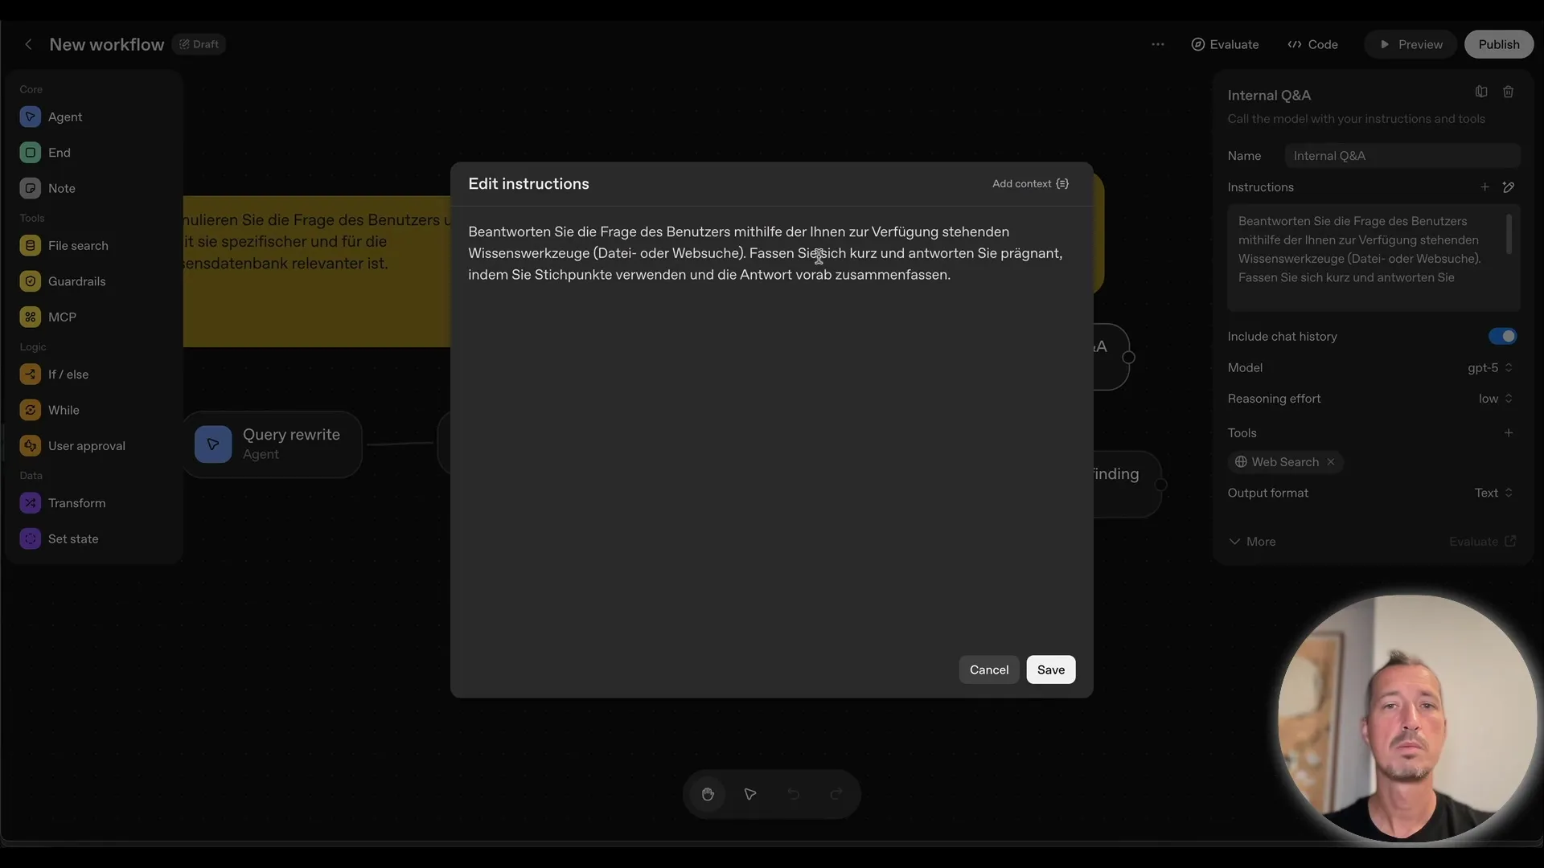
Task: Click the Name field containing Internal Q&A
Action: coord(1402,155)
